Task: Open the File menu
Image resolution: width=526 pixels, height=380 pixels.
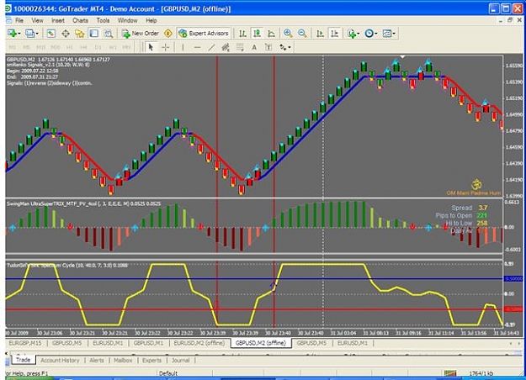Action: tap(19, 20)
